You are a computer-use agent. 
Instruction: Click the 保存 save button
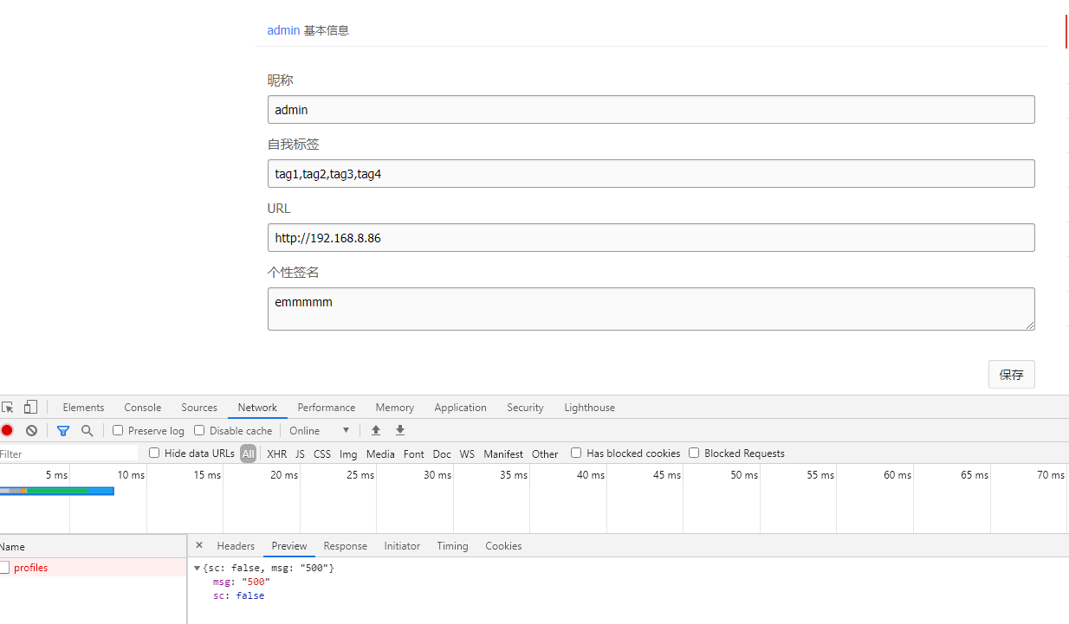tap(1011, 375)
